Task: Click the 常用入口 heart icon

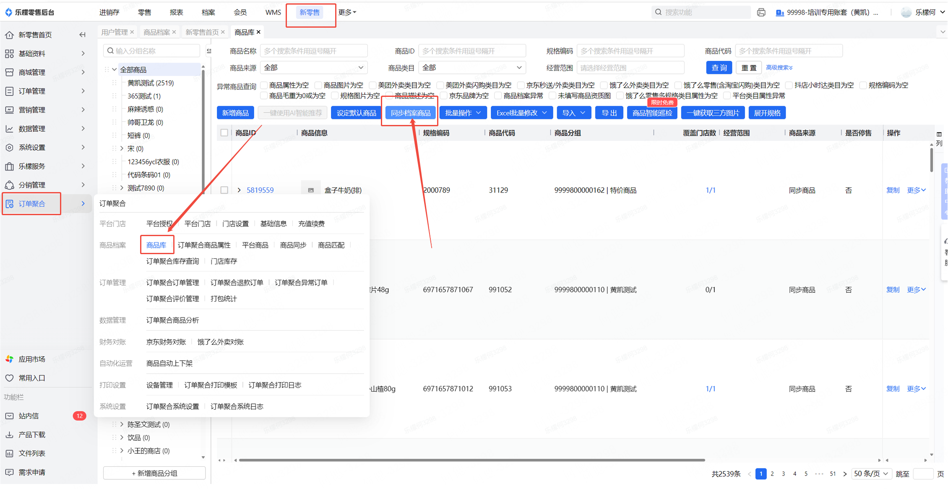Action: tap(9, 378)
